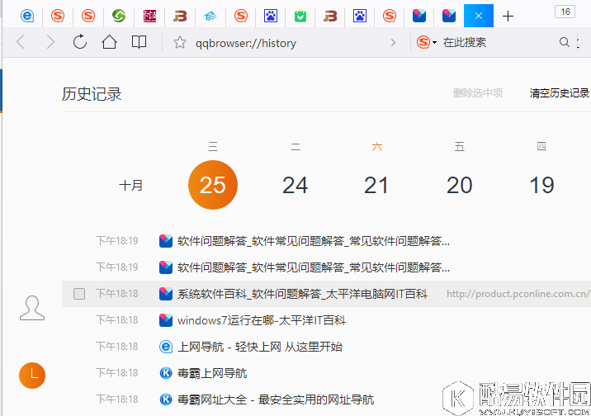Select date 24 in history calendar
Viewport: 591px width, 416px height.
coord(295,185)
